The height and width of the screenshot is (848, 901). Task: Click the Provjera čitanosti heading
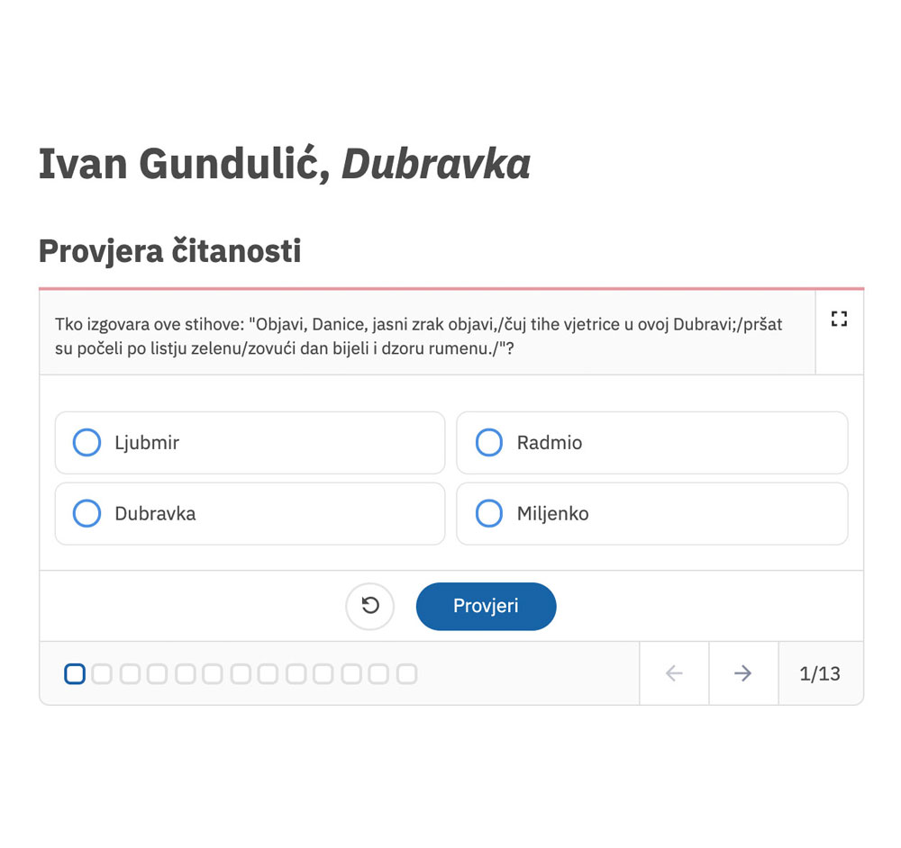click(169, 251)
